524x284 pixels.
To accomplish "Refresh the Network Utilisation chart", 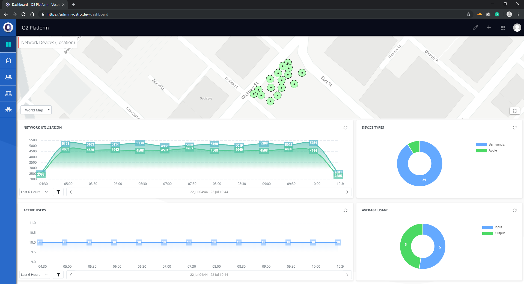I will click(345, 128).
